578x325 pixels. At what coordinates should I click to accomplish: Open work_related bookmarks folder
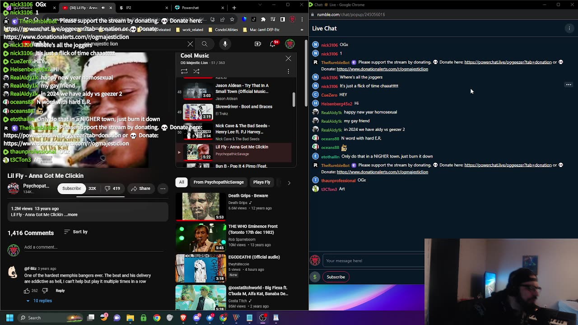[190, 30]
